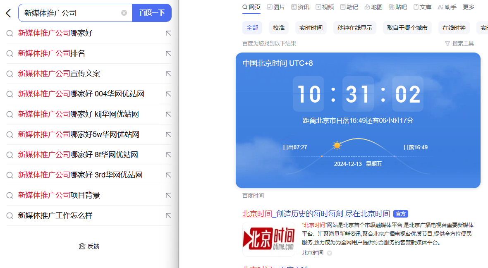Click fill arrow for 004华网优站网 suggestion

tap(168, 94)
